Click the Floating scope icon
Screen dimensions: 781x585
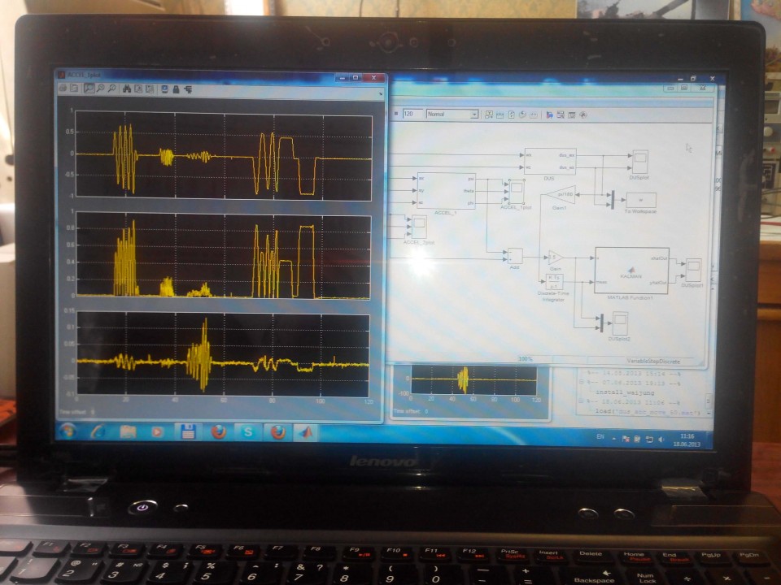tap(164, 89)
